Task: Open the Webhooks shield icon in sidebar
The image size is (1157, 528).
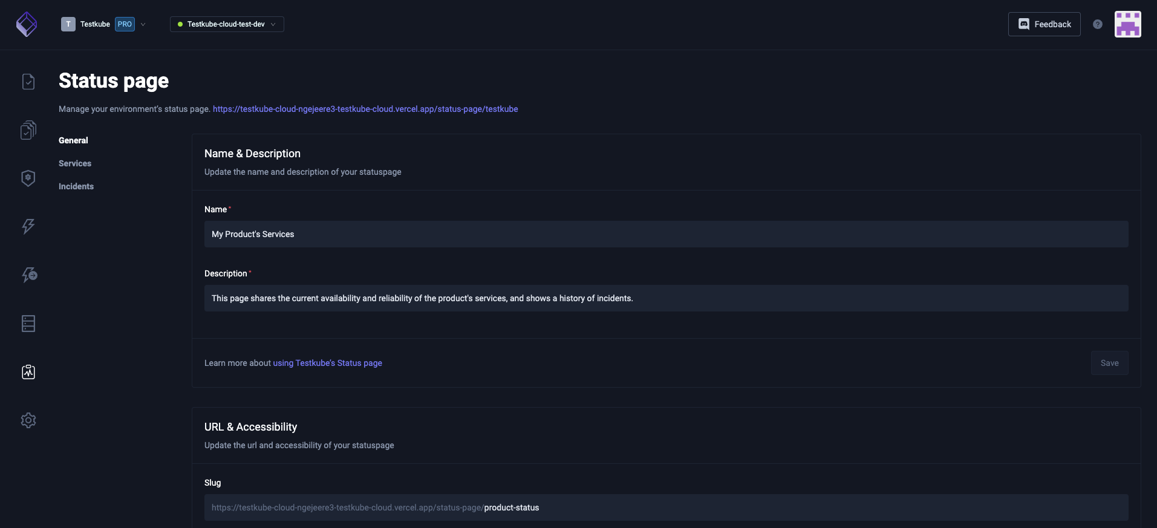Action: point(28,178)
